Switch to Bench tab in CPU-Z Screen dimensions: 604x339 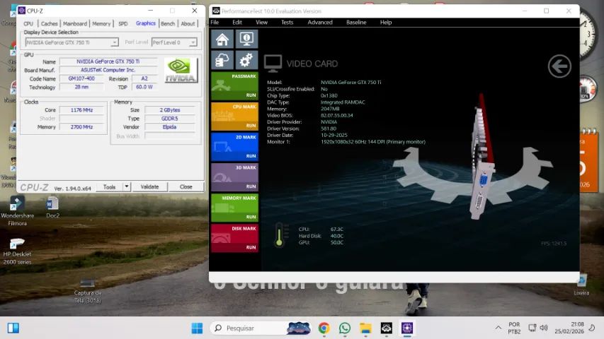click(168, 24)
